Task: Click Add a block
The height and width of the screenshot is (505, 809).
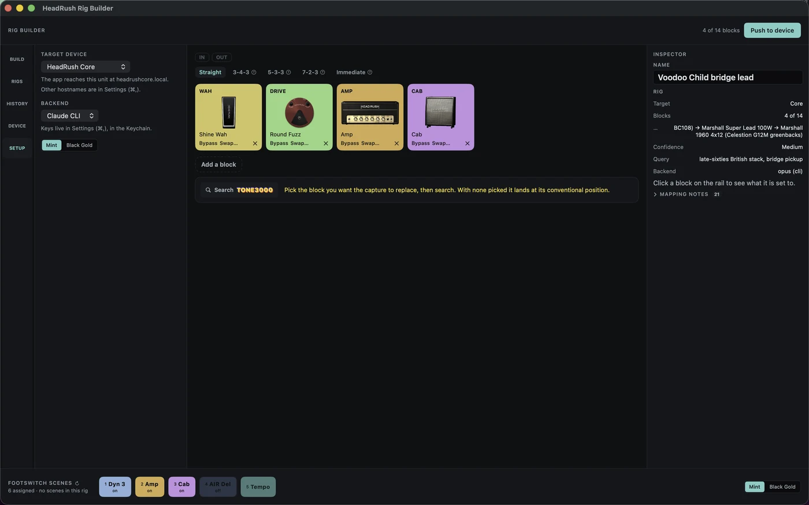Action: [218, 164]
